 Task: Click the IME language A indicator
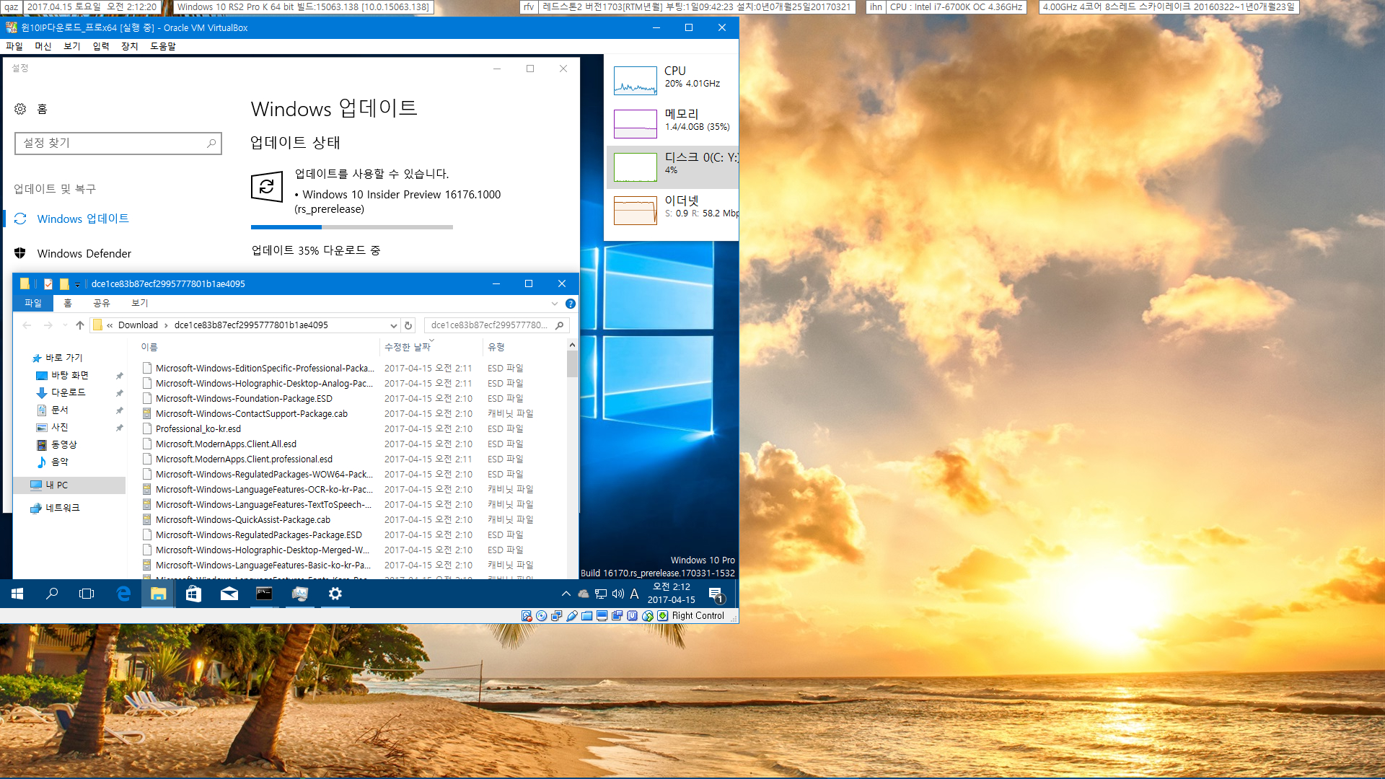click(635, 594)
